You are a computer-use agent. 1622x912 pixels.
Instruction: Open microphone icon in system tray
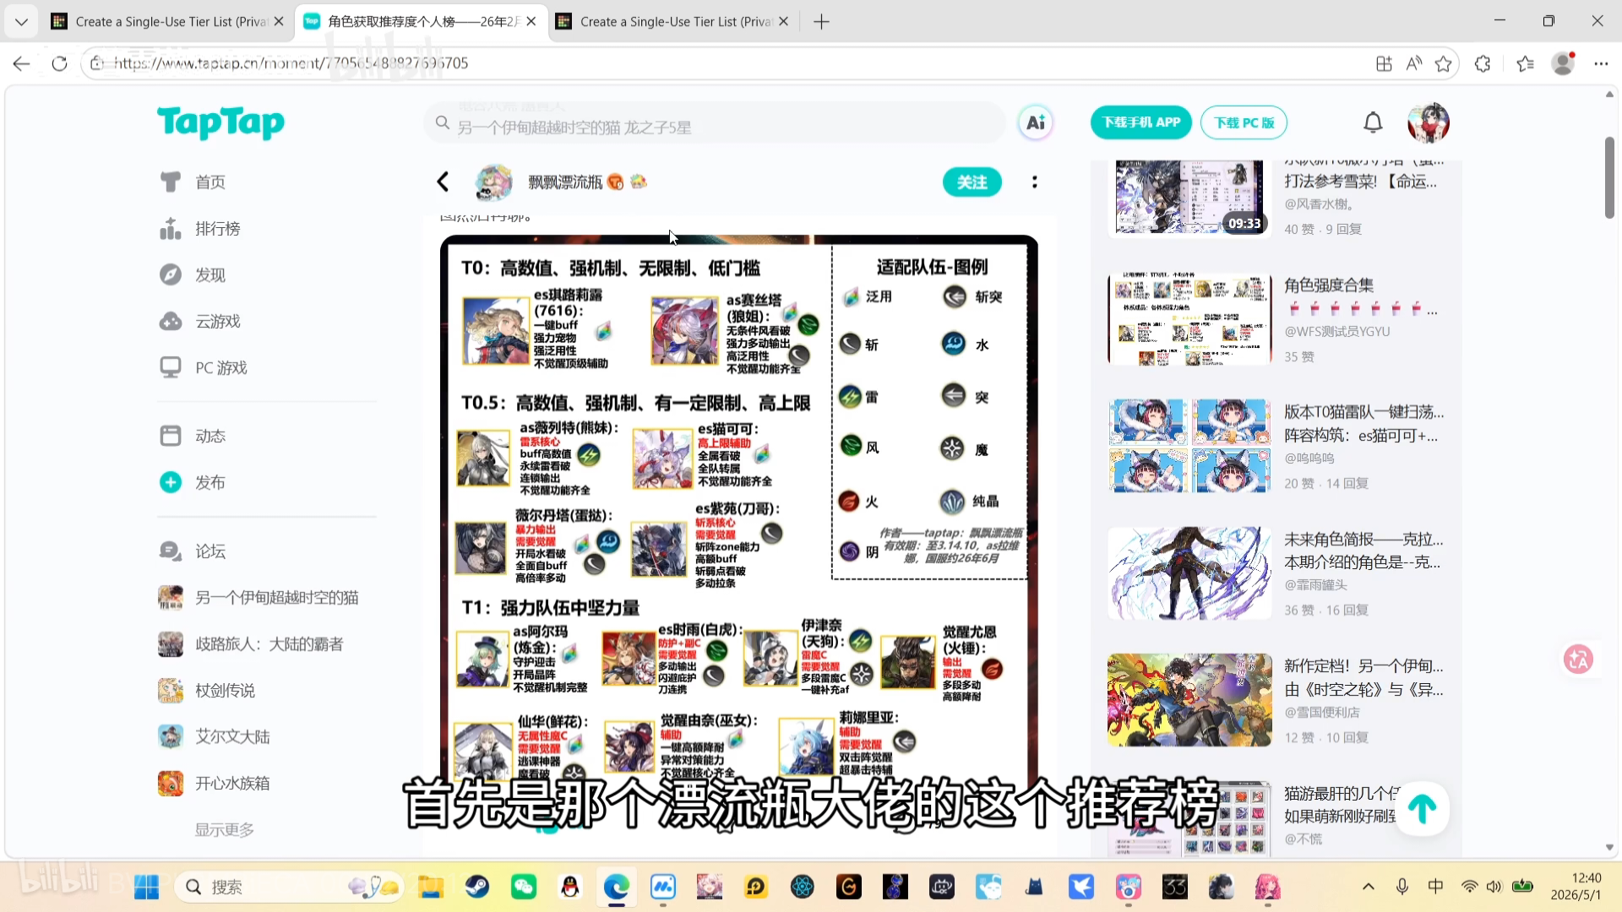pyautogui.click(x=1402, y=887)
